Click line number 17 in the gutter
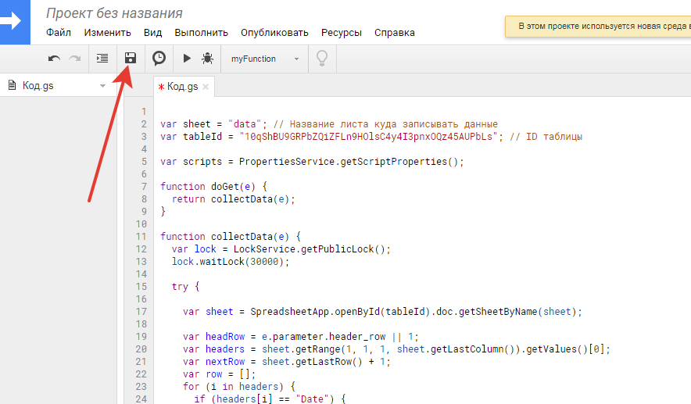The image size is (691, 404). [x=141, y=312]
